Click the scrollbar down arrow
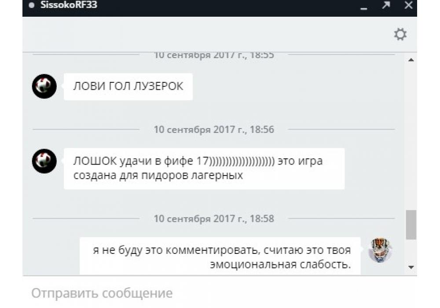The width and height of the screenshot is (440, 308). click(x=411, y=267)
